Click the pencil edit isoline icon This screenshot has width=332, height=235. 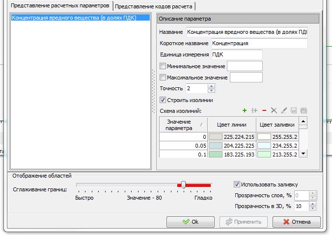[x=284, y=111]
